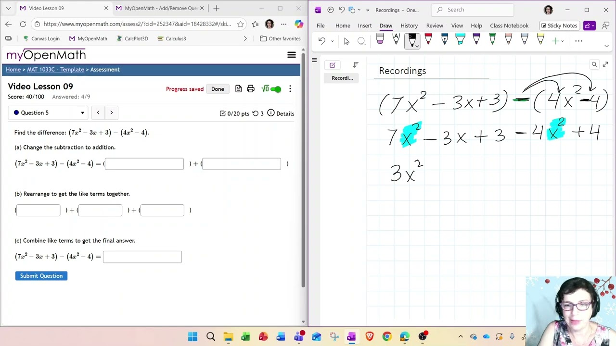This screenshot has width=616, height=346.
Task: Open the MyOpenMath hamburger menu
Action: pos(292,55)
